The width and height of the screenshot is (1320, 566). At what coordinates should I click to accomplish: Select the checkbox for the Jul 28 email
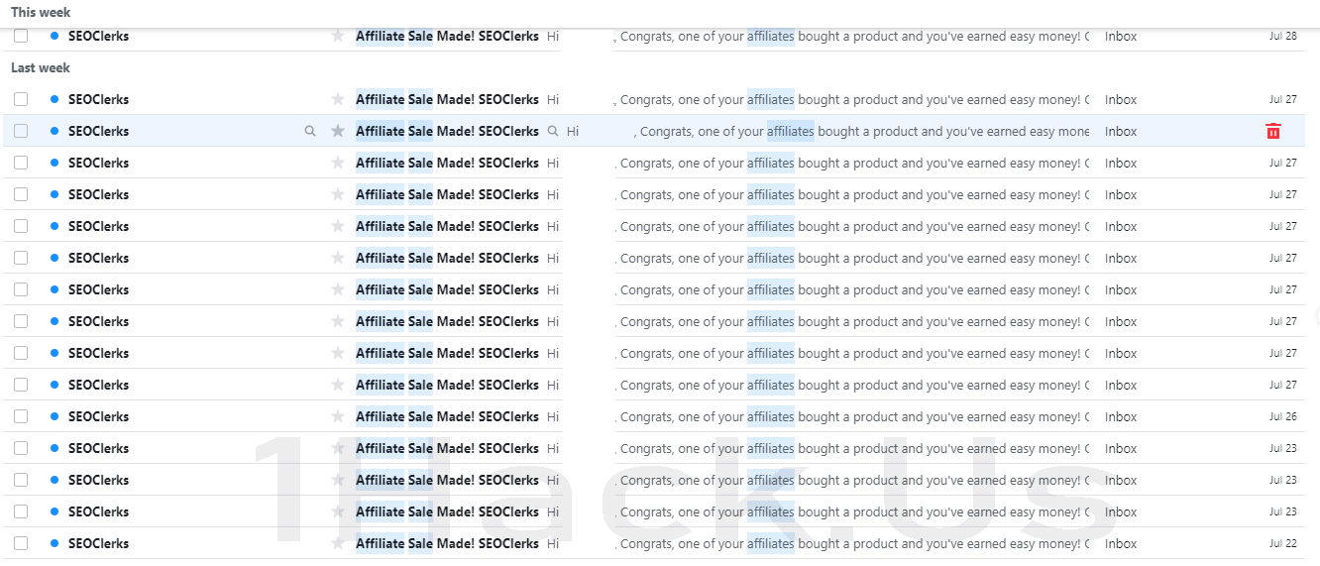click(x=21, y=36)
